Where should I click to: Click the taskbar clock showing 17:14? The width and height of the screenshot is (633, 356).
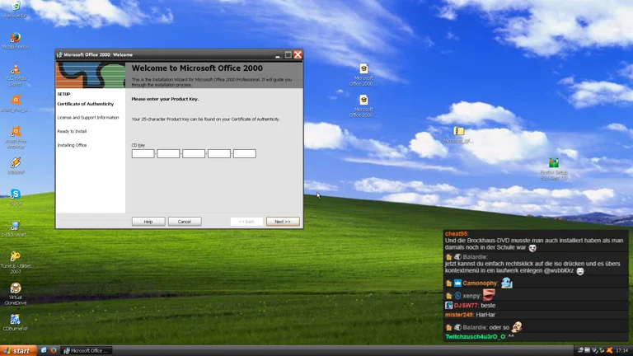pos(622,350)
